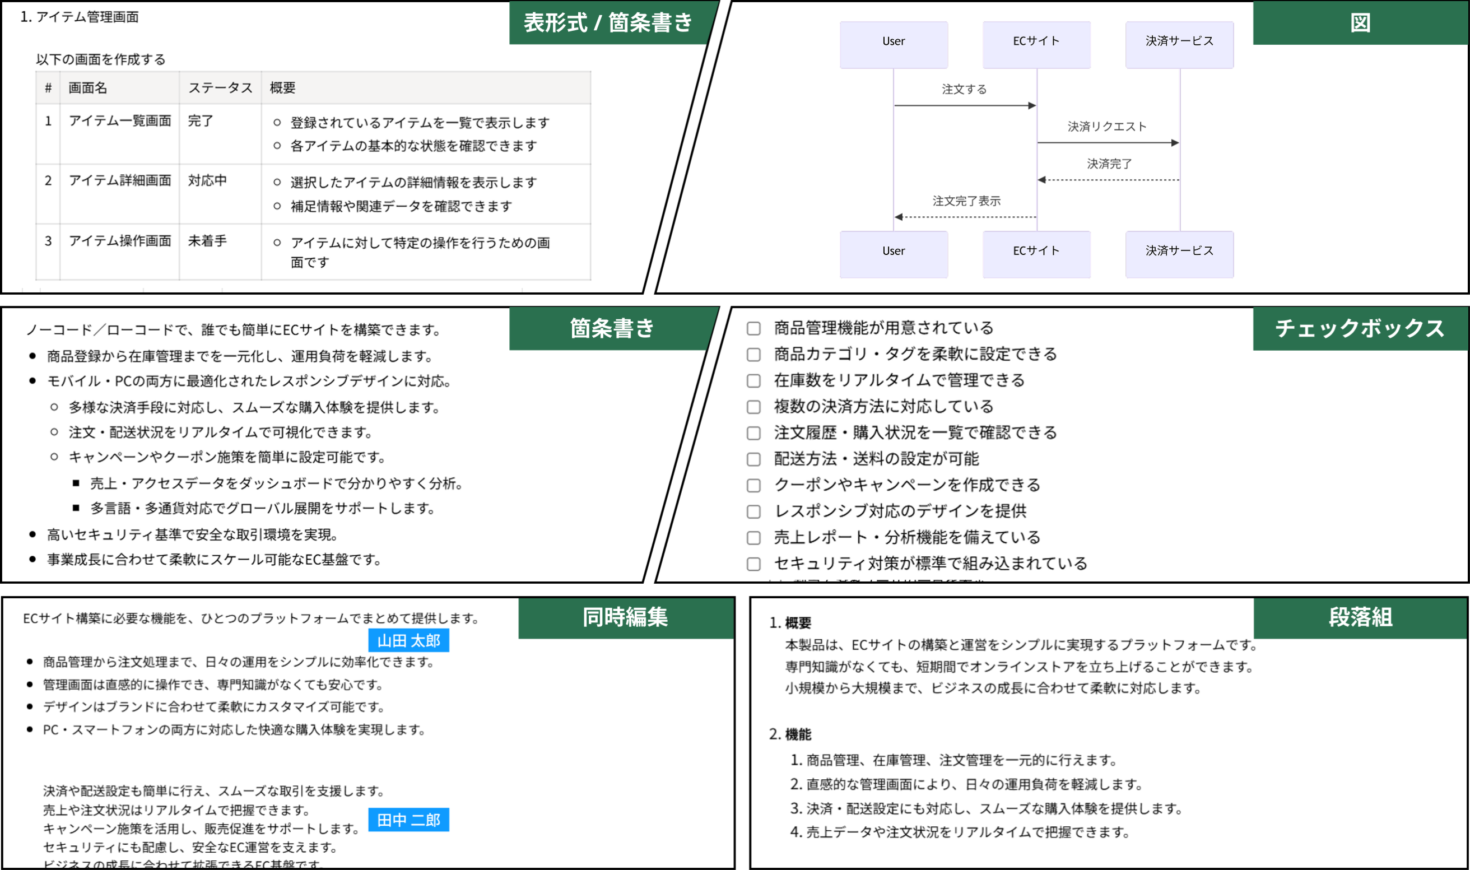The image size is (1470, 870).
Task: Click the 段落組 green label
Action: tap(1360, 617)
